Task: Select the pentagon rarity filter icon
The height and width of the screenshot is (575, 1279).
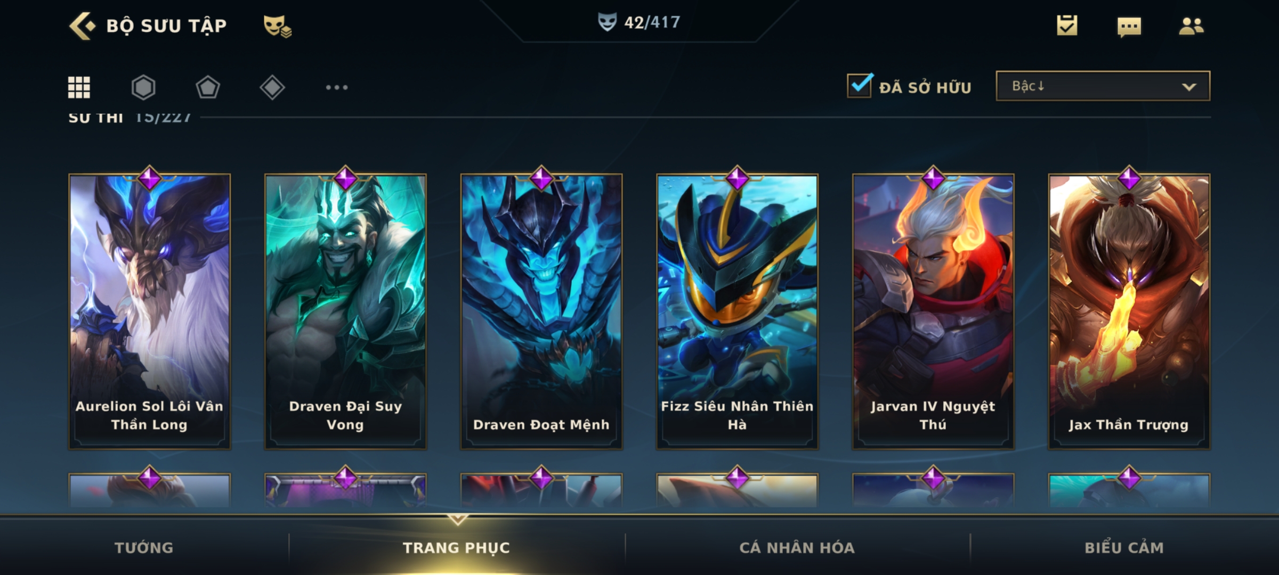Action: [208, 87]
